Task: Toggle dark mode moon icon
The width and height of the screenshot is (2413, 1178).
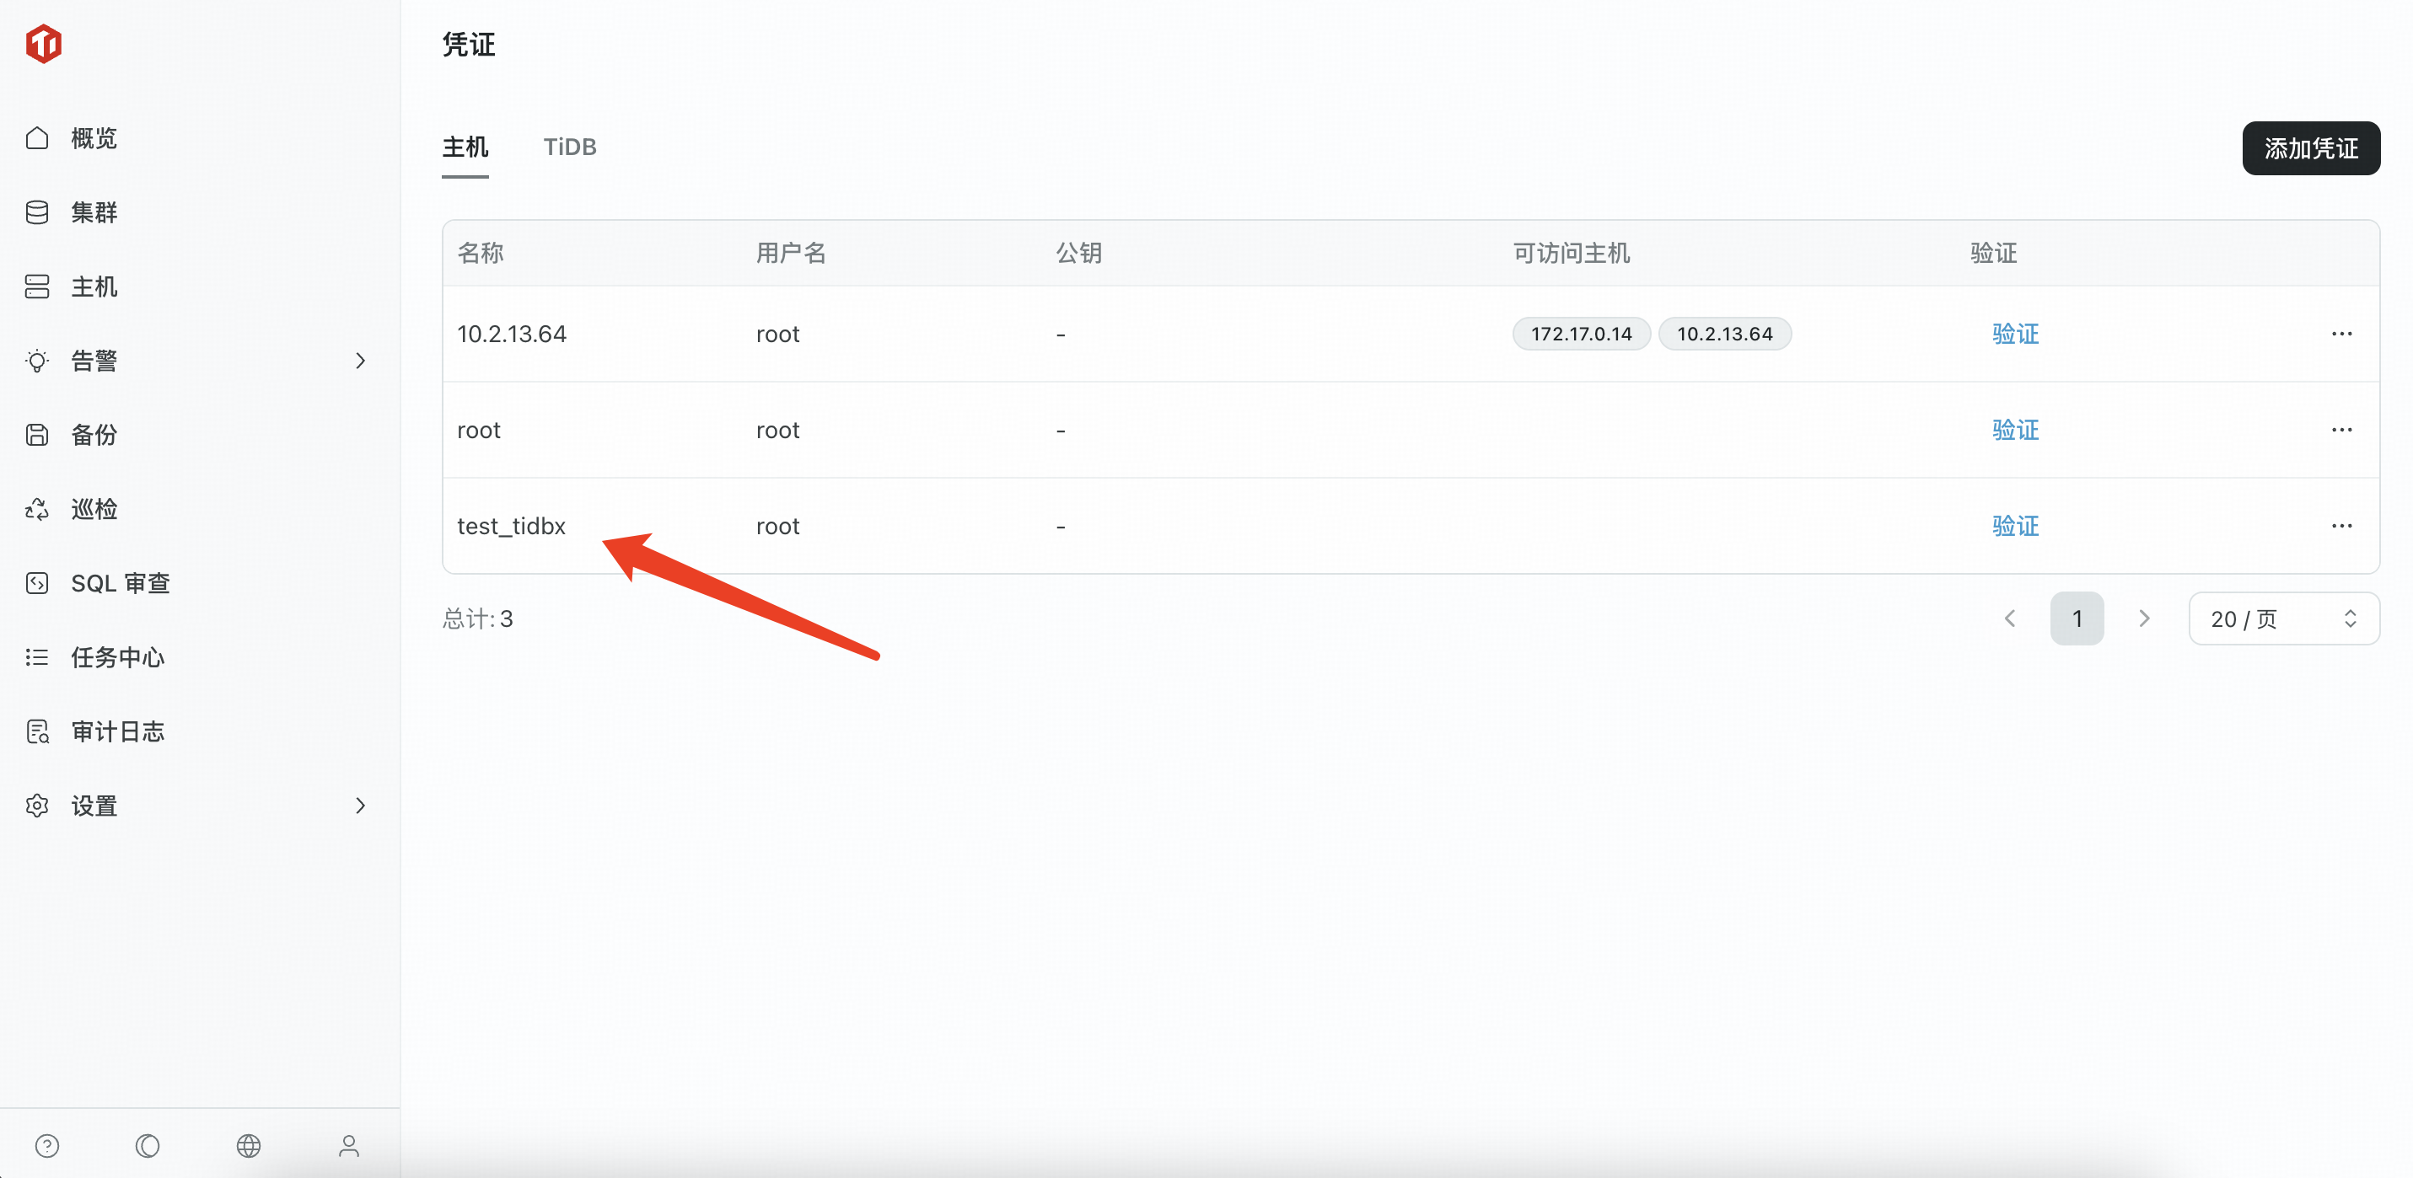Action: (x=148, y=1145)
